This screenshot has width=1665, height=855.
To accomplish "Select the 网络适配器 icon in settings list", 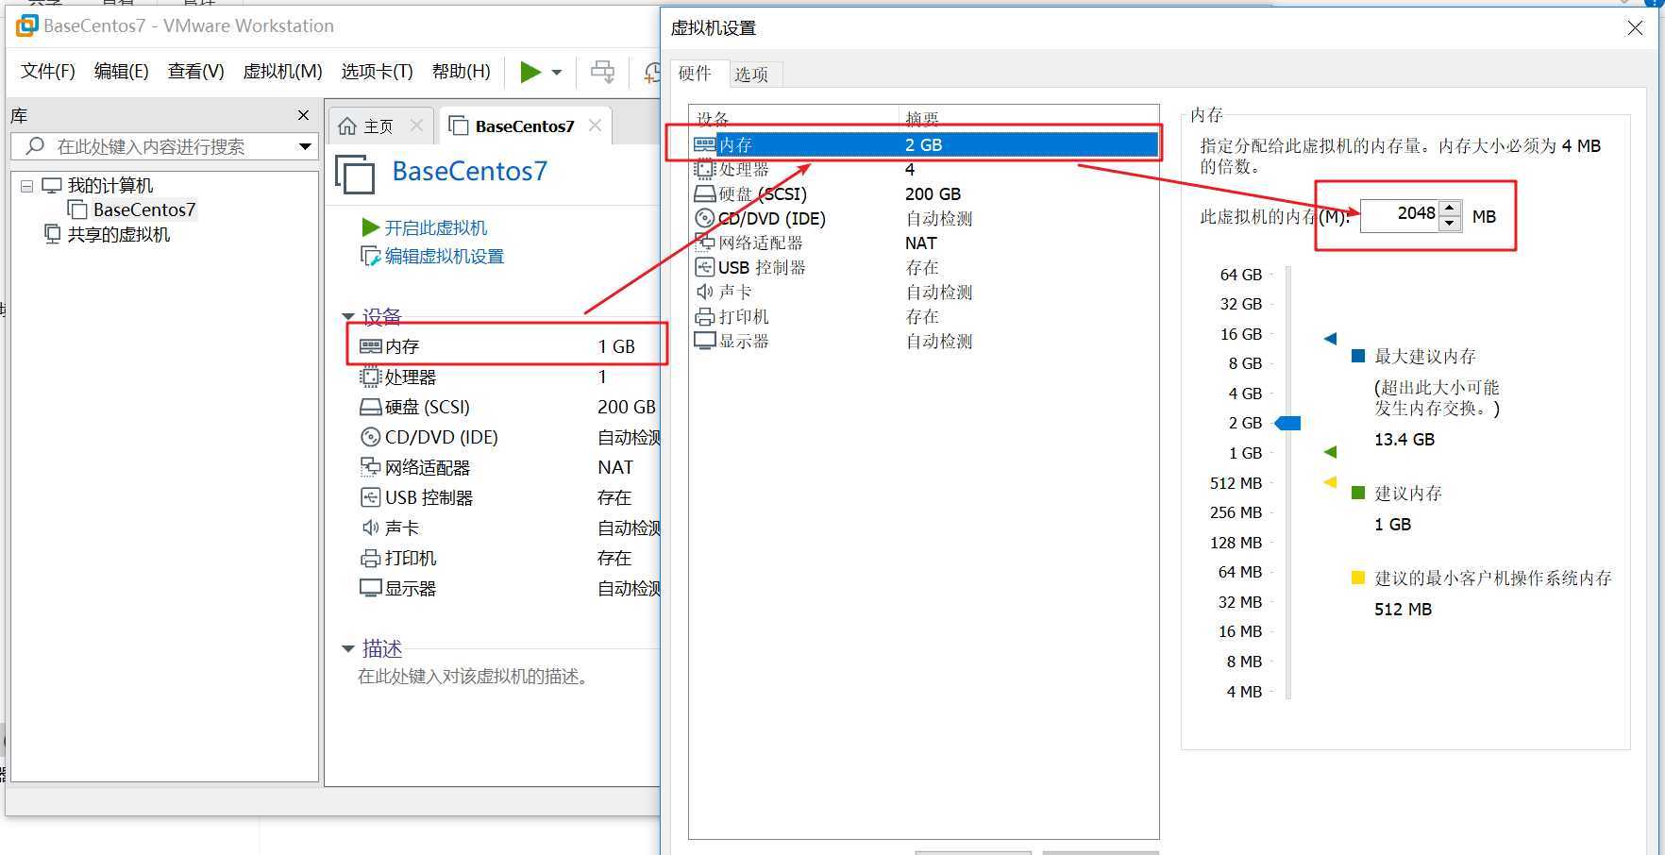I will point(705,243).
